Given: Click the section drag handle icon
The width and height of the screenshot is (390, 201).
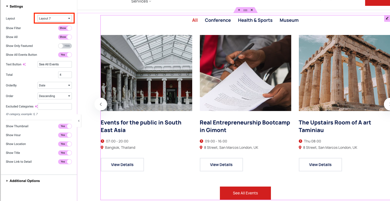Looking at the screenshot, I should (x=245, y=10).
